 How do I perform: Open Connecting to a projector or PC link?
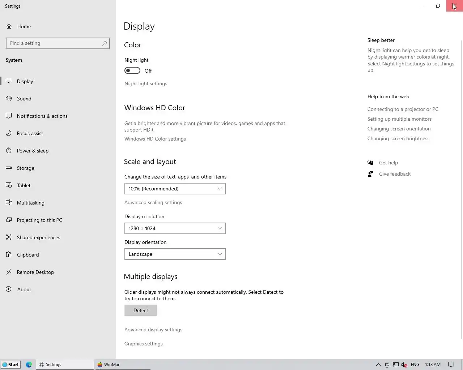pos(403,109)
